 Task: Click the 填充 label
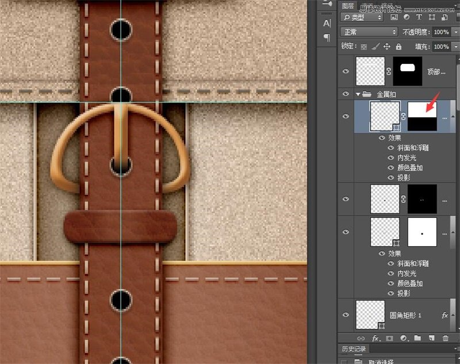(x=423, y=47)
